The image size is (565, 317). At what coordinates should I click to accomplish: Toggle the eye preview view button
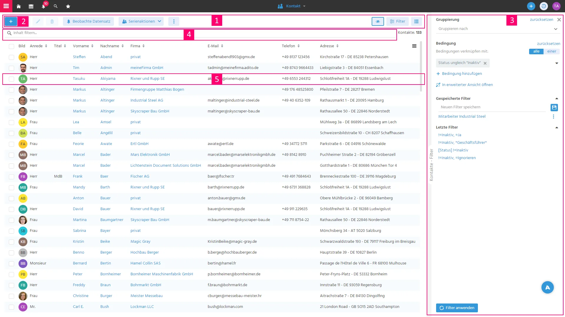tap(378, 21)
